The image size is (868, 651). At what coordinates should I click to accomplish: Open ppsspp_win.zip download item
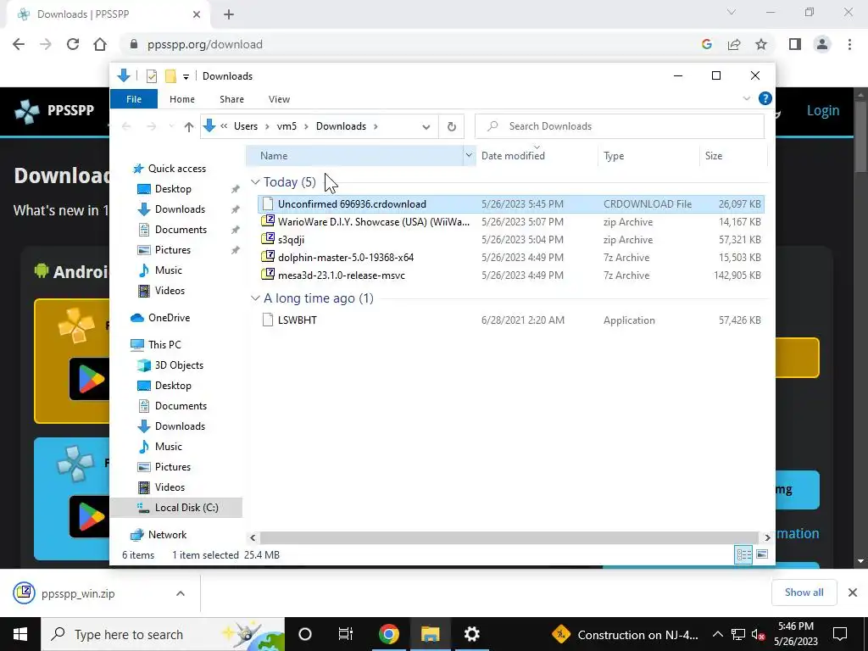coord(77,593)
